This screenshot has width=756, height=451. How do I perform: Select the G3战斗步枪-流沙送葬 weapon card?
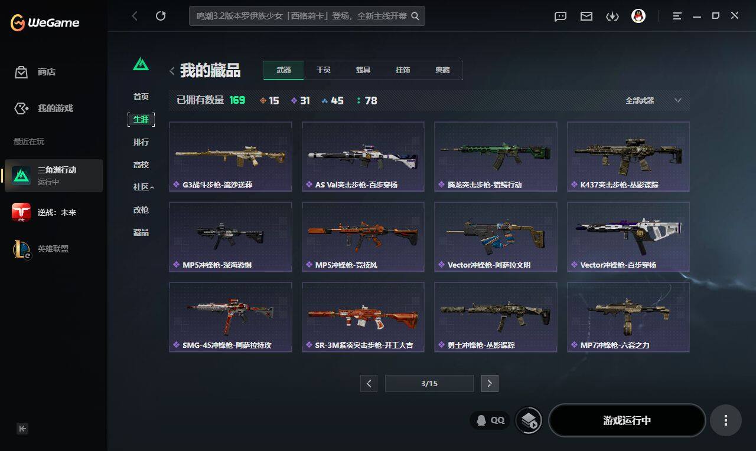point(230,156)
